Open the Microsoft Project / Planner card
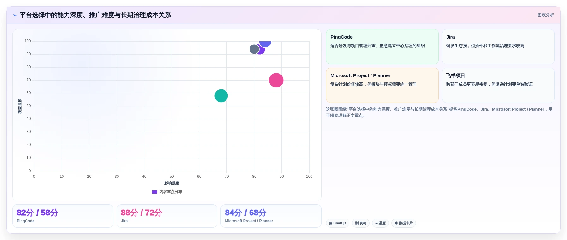Viewport: 567px width, 240px height. click(x=382, y=85)
